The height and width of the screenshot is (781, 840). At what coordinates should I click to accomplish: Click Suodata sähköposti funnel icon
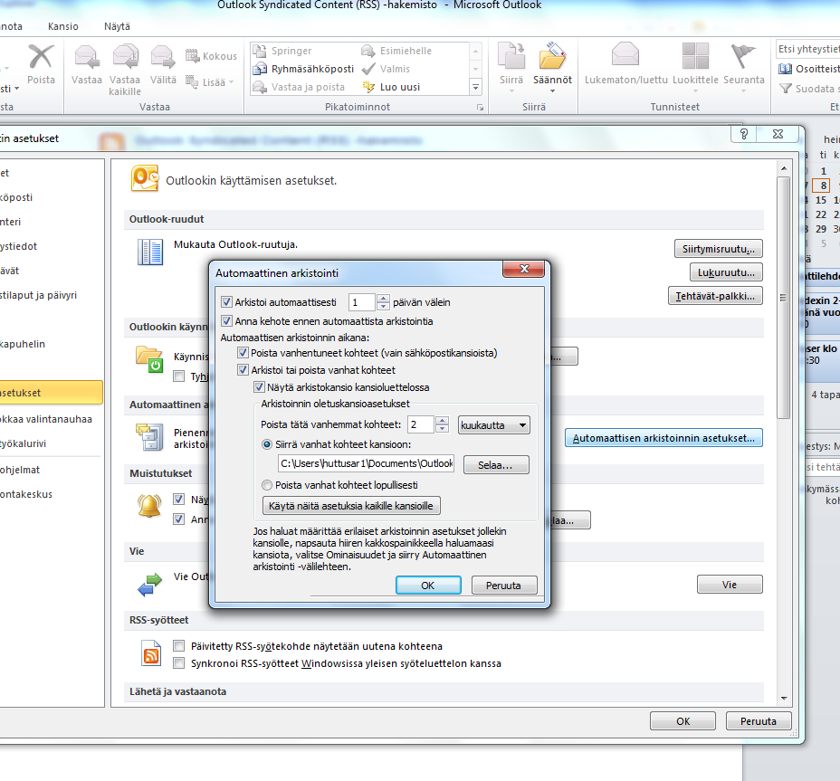click(786, 89)
